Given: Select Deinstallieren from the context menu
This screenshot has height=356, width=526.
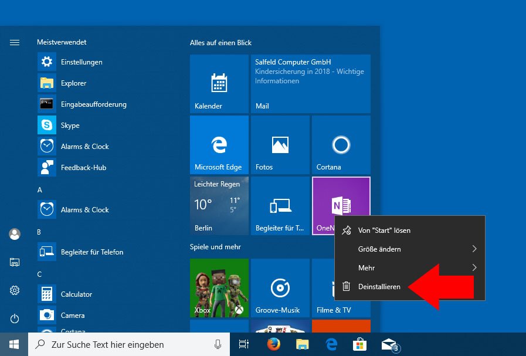Looking at the screenshot, I should coord(380,286).
